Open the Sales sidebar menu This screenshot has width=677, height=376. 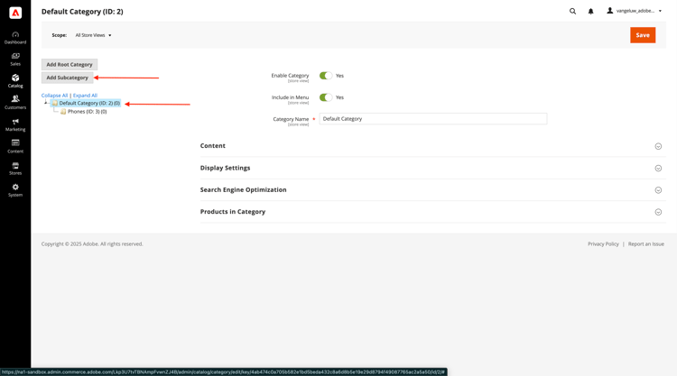point(15,60)
